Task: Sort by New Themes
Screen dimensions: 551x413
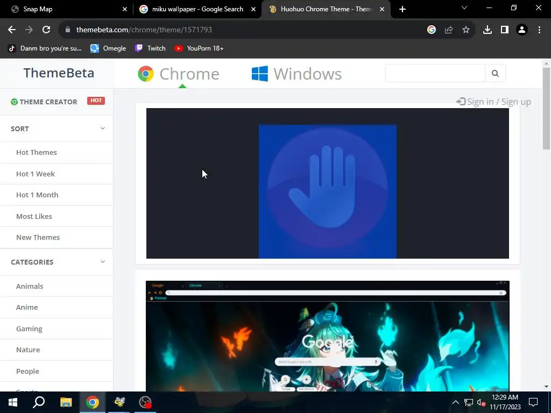Action: (38, 237)
